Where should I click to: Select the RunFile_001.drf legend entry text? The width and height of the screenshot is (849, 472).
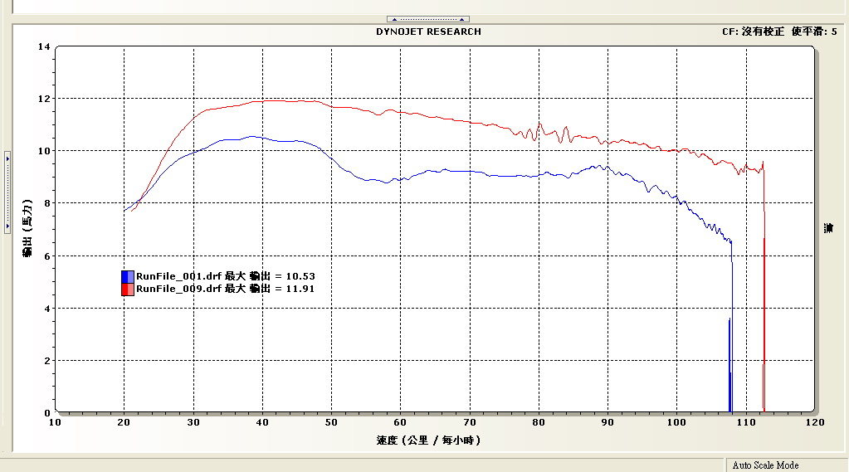click(x=225, y=276)
